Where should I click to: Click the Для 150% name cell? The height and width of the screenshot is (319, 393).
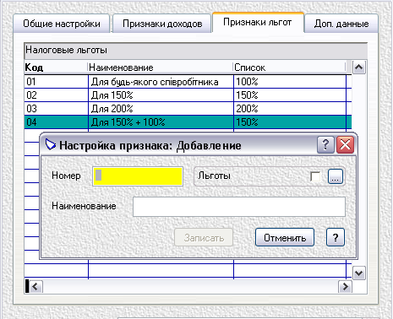(x=161, y=95)
